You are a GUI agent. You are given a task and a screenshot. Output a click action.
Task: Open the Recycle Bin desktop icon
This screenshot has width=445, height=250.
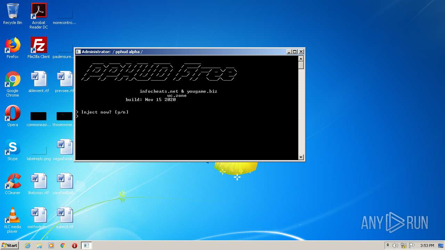[13, 14]
